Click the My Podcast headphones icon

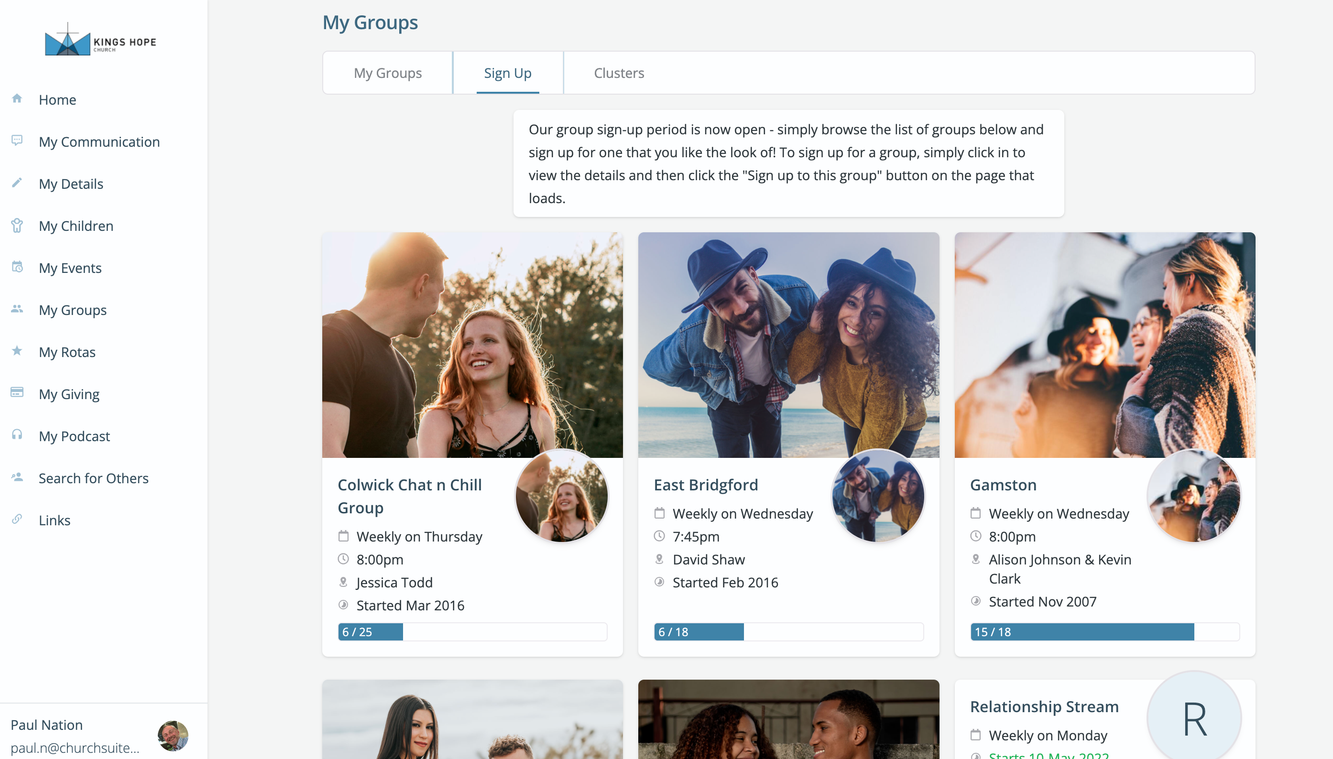click(17, 435)
